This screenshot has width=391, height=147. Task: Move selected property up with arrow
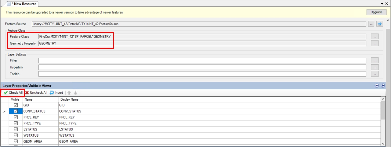coord(70,93)
